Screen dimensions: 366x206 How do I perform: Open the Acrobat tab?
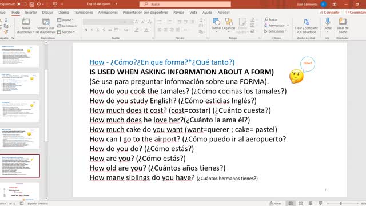pyautogui.click(x=224, y=13)
